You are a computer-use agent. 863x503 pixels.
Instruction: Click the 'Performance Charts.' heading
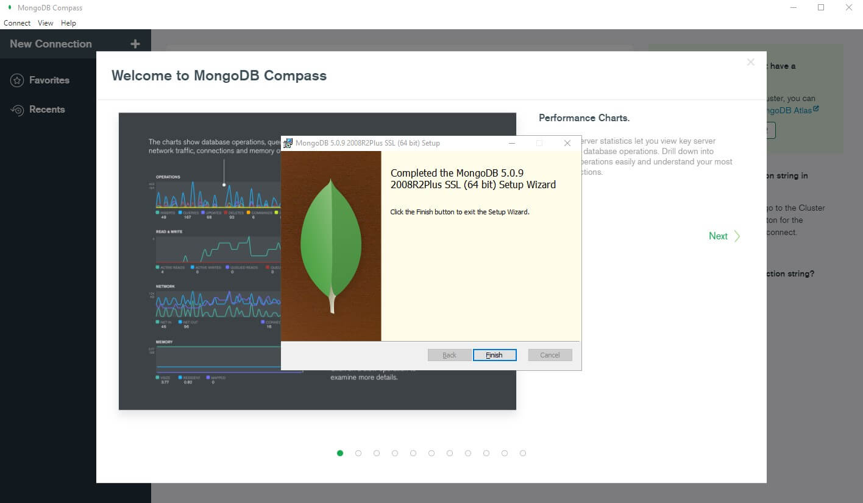[584, 118]
